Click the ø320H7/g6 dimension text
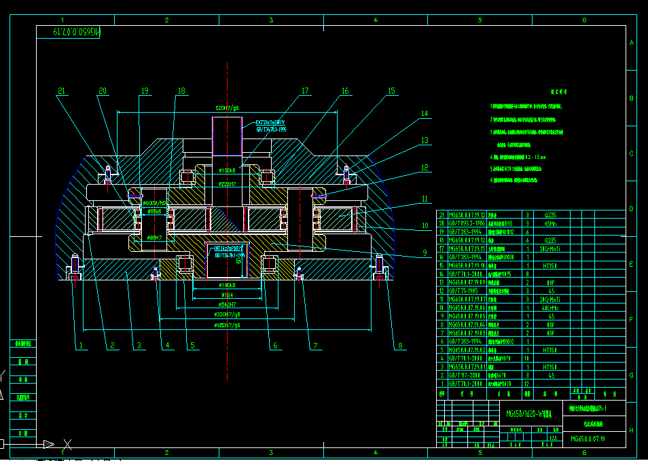 pos(228,314)
